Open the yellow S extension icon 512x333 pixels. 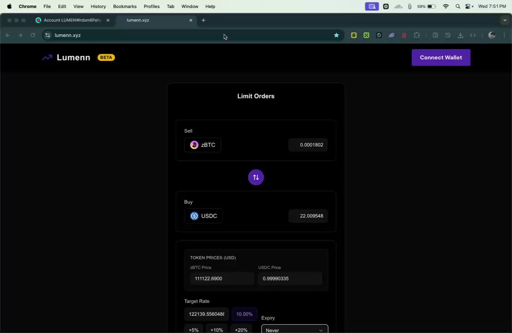[354, 35]
